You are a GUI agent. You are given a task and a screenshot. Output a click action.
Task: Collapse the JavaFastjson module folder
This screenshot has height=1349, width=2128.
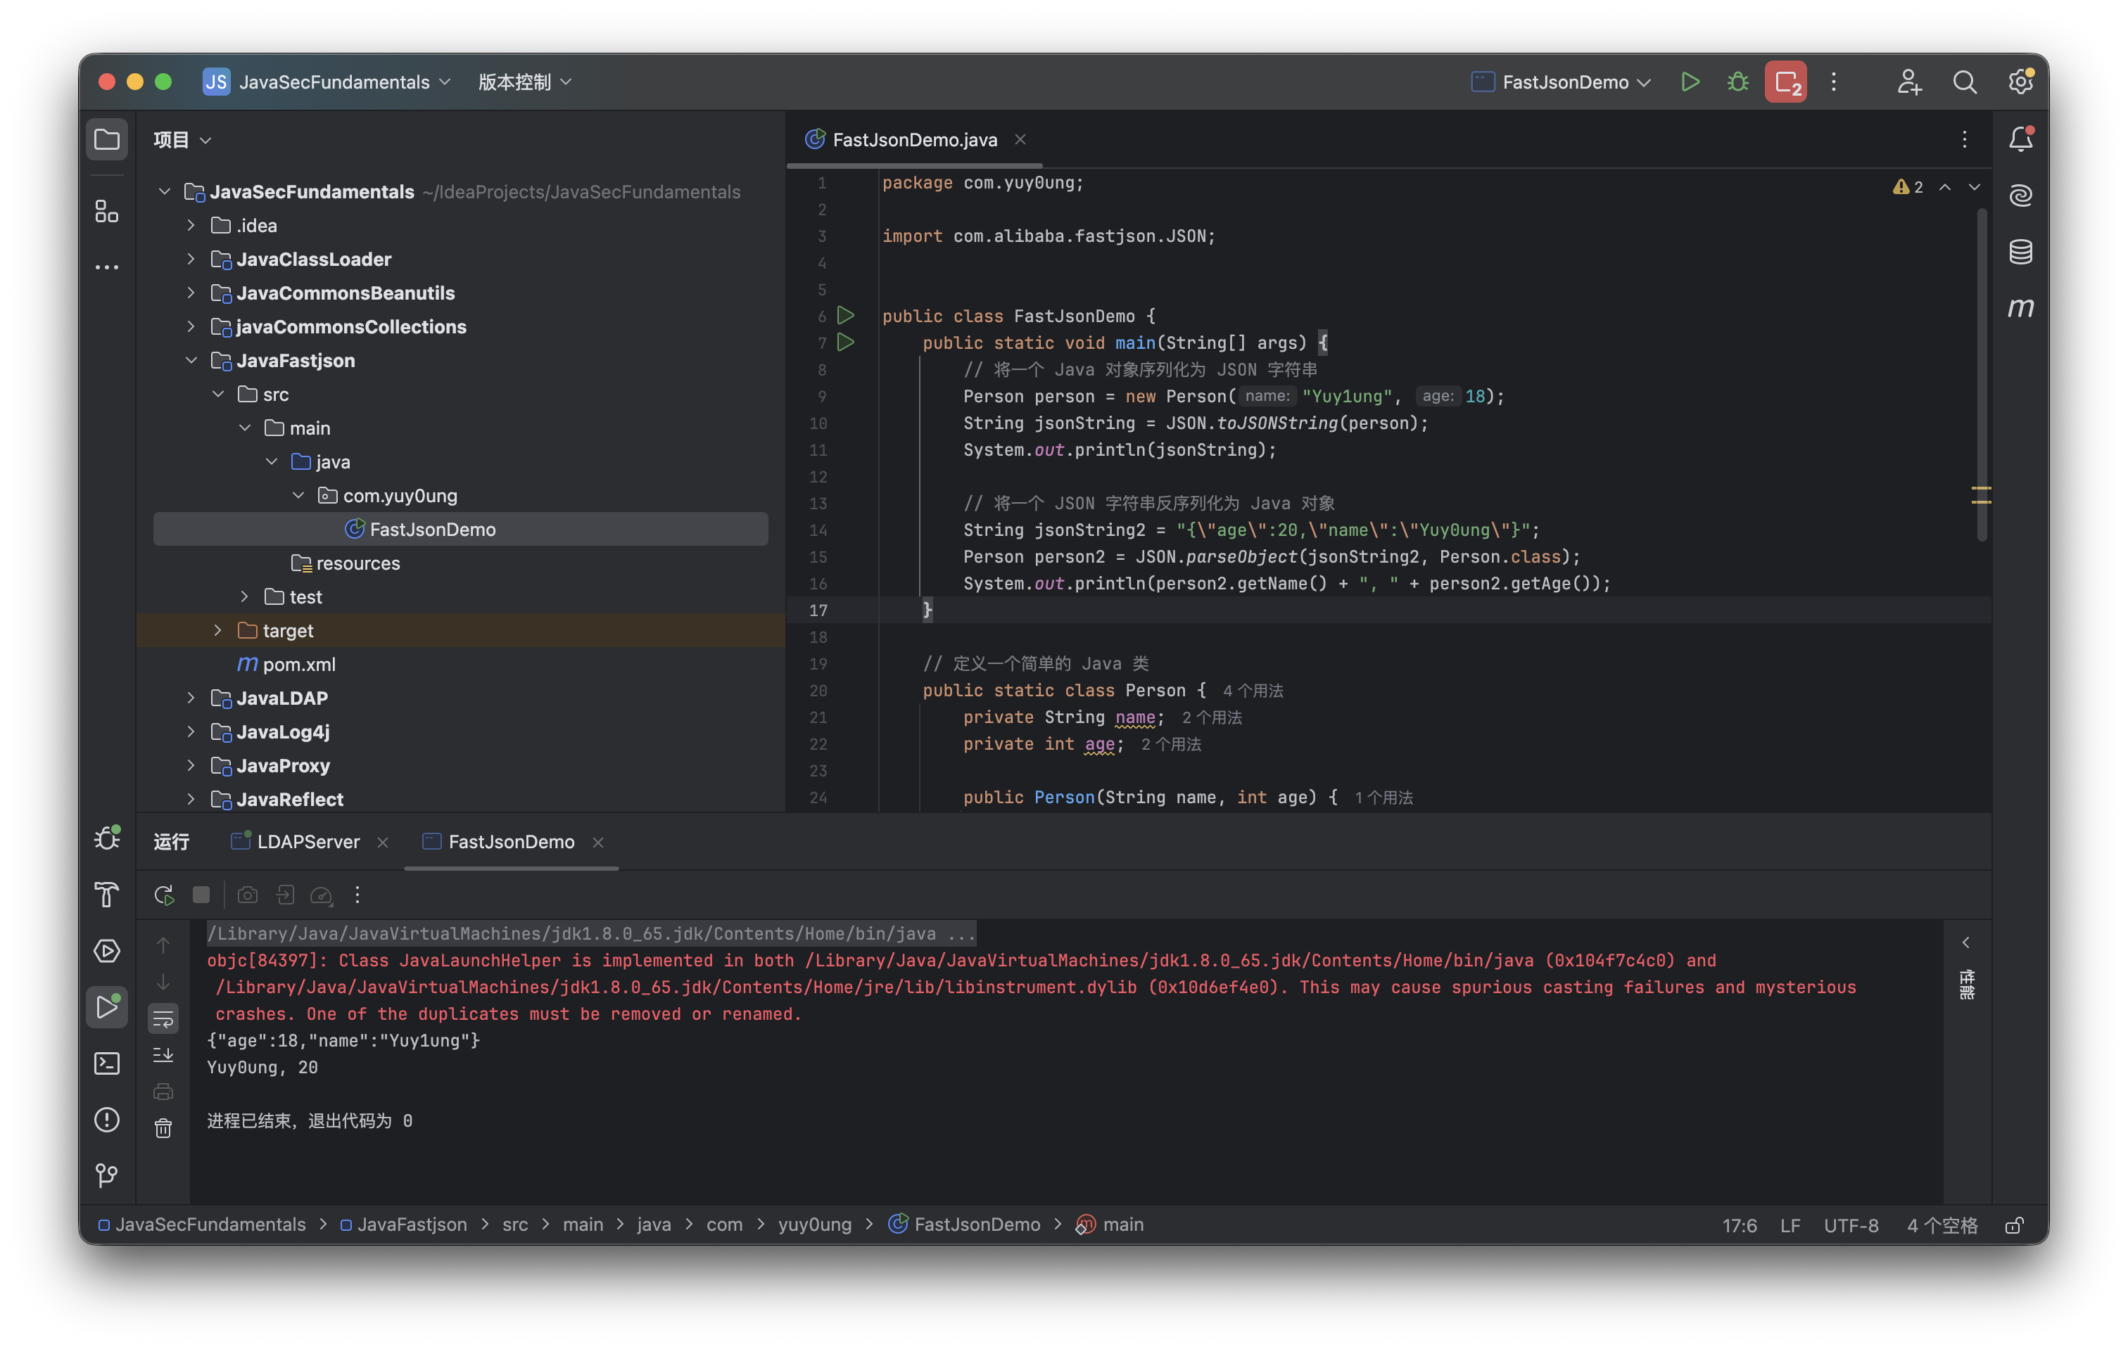tap(191, 360)
